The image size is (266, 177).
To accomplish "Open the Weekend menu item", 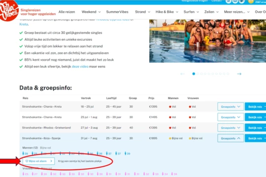I will (89, 12).
